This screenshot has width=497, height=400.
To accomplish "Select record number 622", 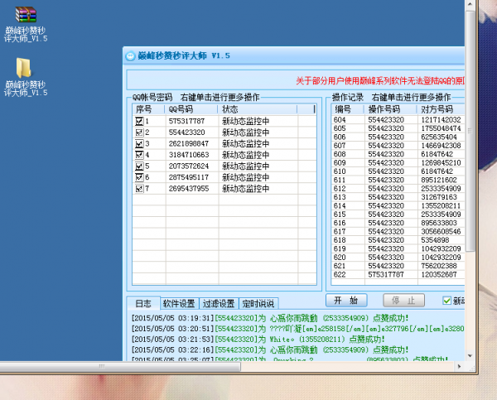I will pyautogui.click(x=340, y=274).
